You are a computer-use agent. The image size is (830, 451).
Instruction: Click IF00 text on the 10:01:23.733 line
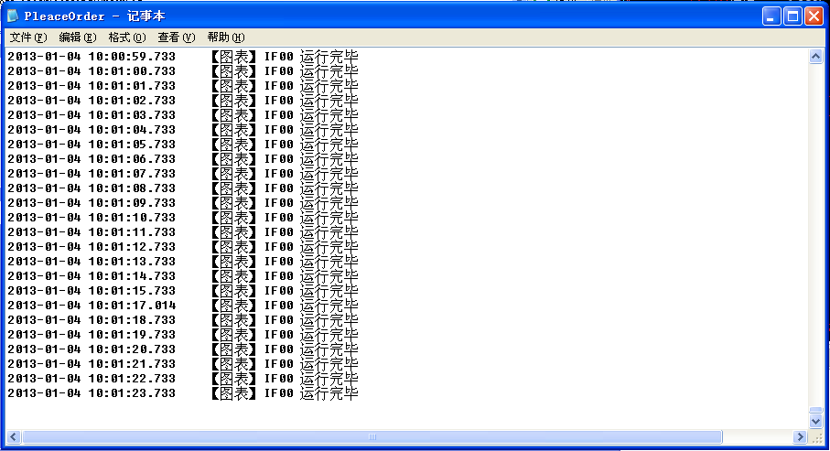click(279, 393)
